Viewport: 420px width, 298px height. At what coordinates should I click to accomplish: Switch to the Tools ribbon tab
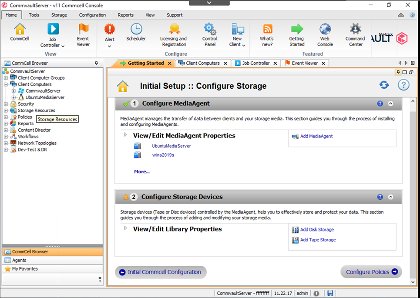[34, 15]
